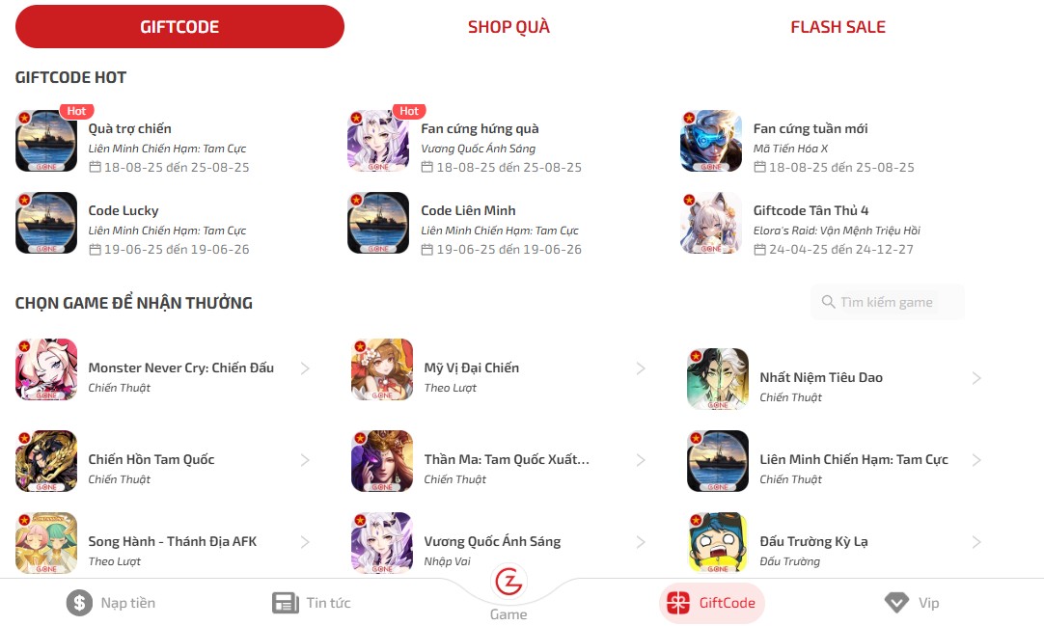The image size is (1044, 626).
Task: Open the Code Liên Minh giftcode
Action: pyautogui.click(x=465, y=223)
